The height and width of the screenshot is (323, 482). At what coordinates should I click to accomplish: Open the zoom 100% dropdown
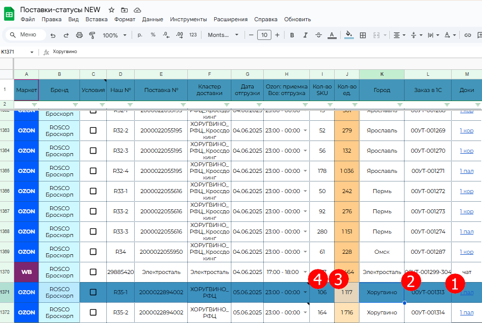[x=114, y=35]
